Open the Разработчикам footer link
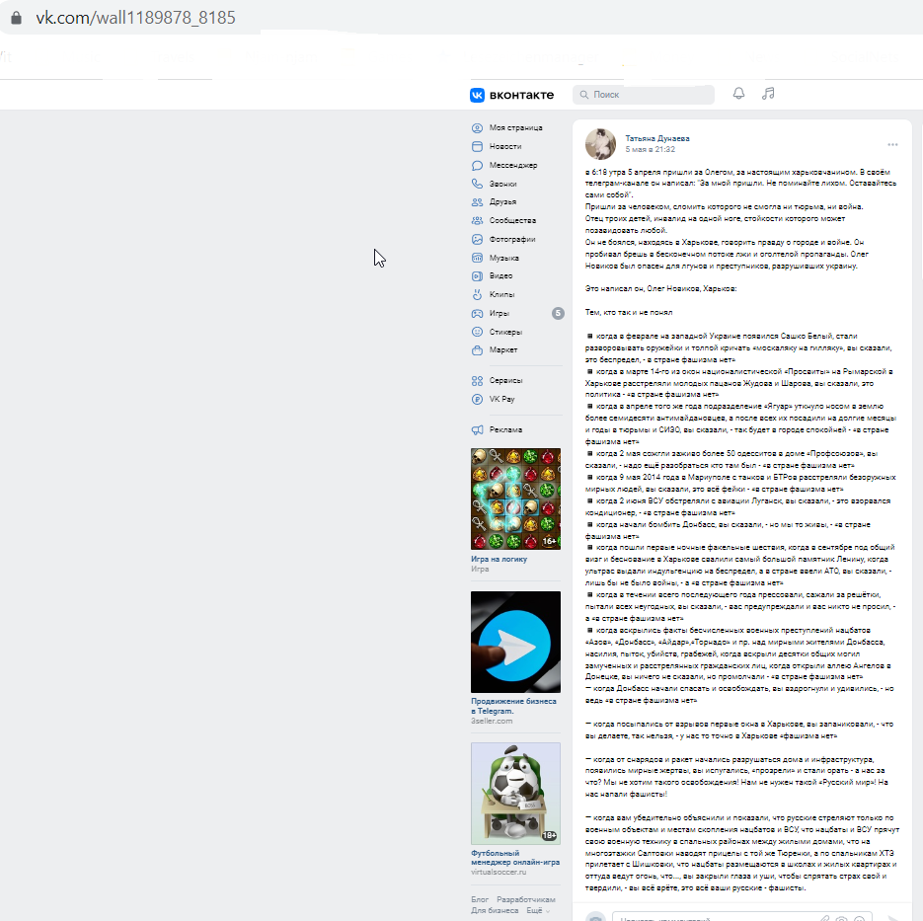 [x=525, y=899]
